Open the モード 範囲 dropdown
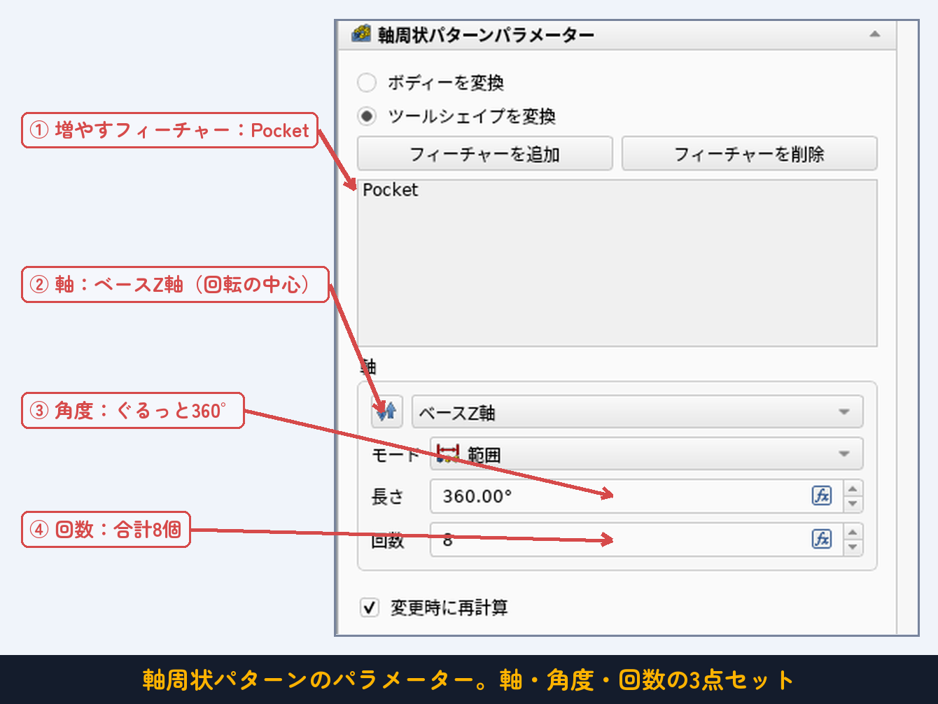The width and height of the screenshot is (938, 704). [646, 454]
